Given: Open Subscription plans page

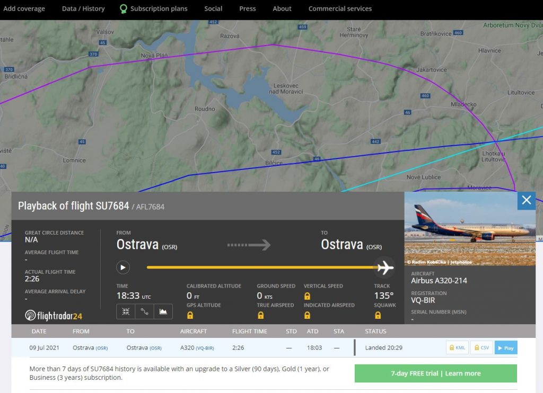Looking at the screenshot, I should pyautogui.click(x=159, y=8).
